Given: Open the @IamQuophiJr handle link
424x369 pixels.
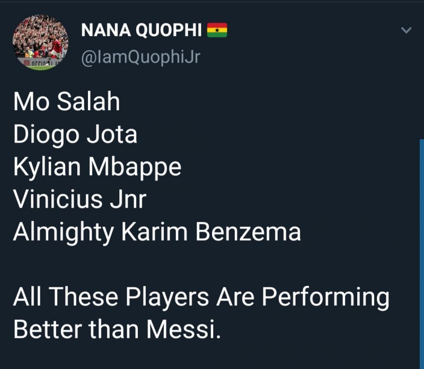Looking at the screenshot, I should (x=140, y=57).
